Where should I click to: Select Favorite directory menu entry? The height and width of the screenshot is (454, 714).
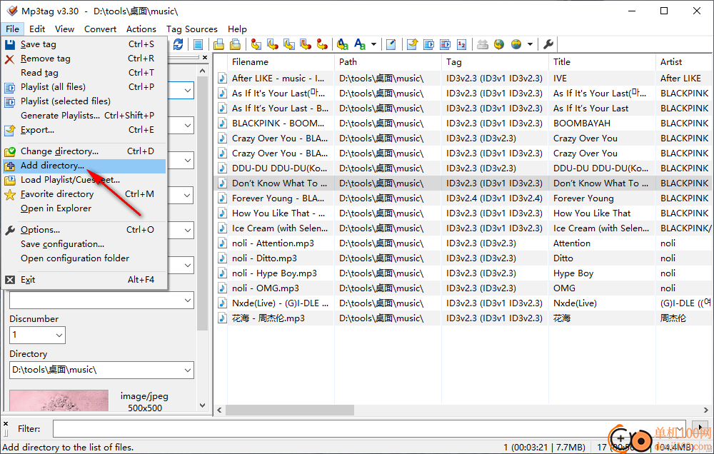tap(85, 194)
